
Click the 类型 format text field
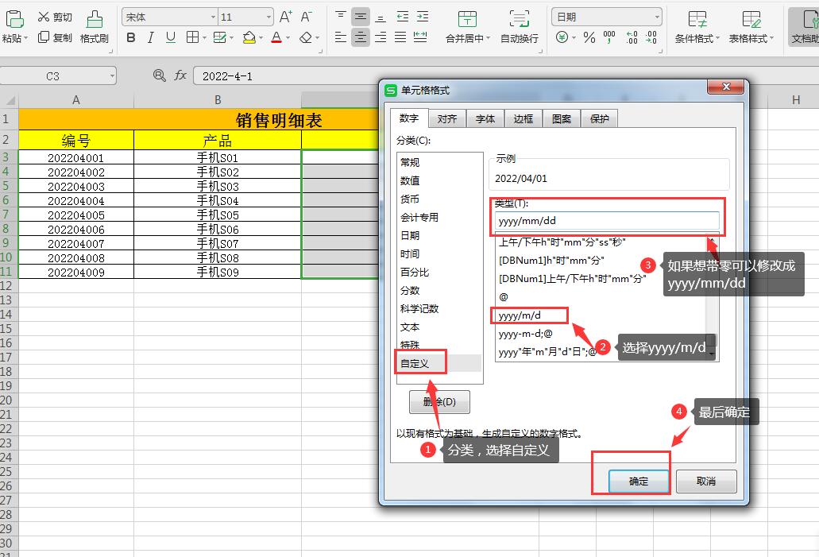point(607,221)
